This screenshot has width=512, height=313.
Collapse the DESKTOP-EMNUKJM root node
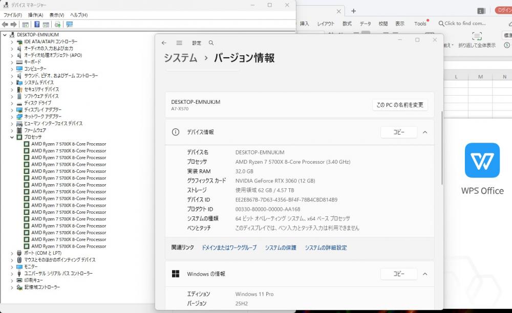(x=5, y=35)
